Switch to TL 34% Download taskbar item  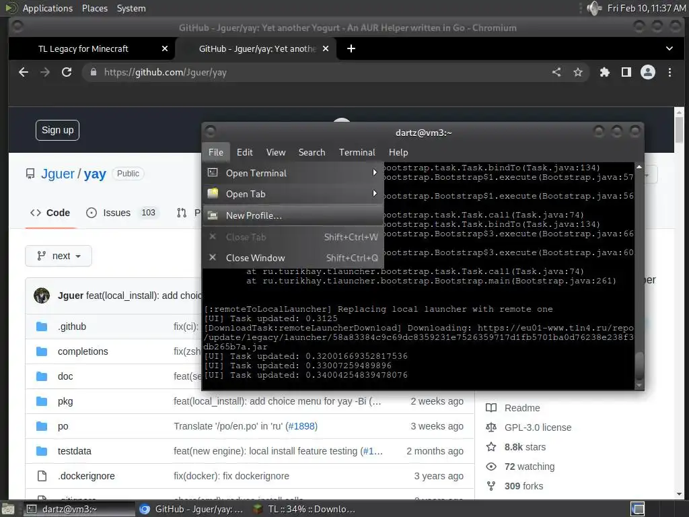(x=304, y=509)
